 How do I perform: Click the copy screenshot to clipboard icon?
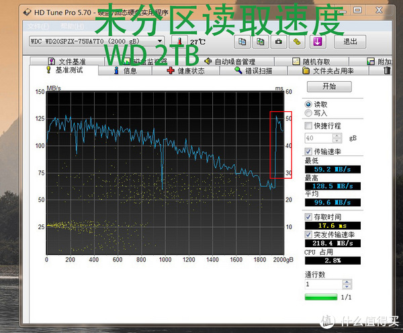261,42
